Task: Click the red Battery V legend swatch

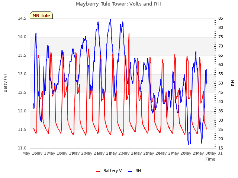Action: [x=98, y=171]
